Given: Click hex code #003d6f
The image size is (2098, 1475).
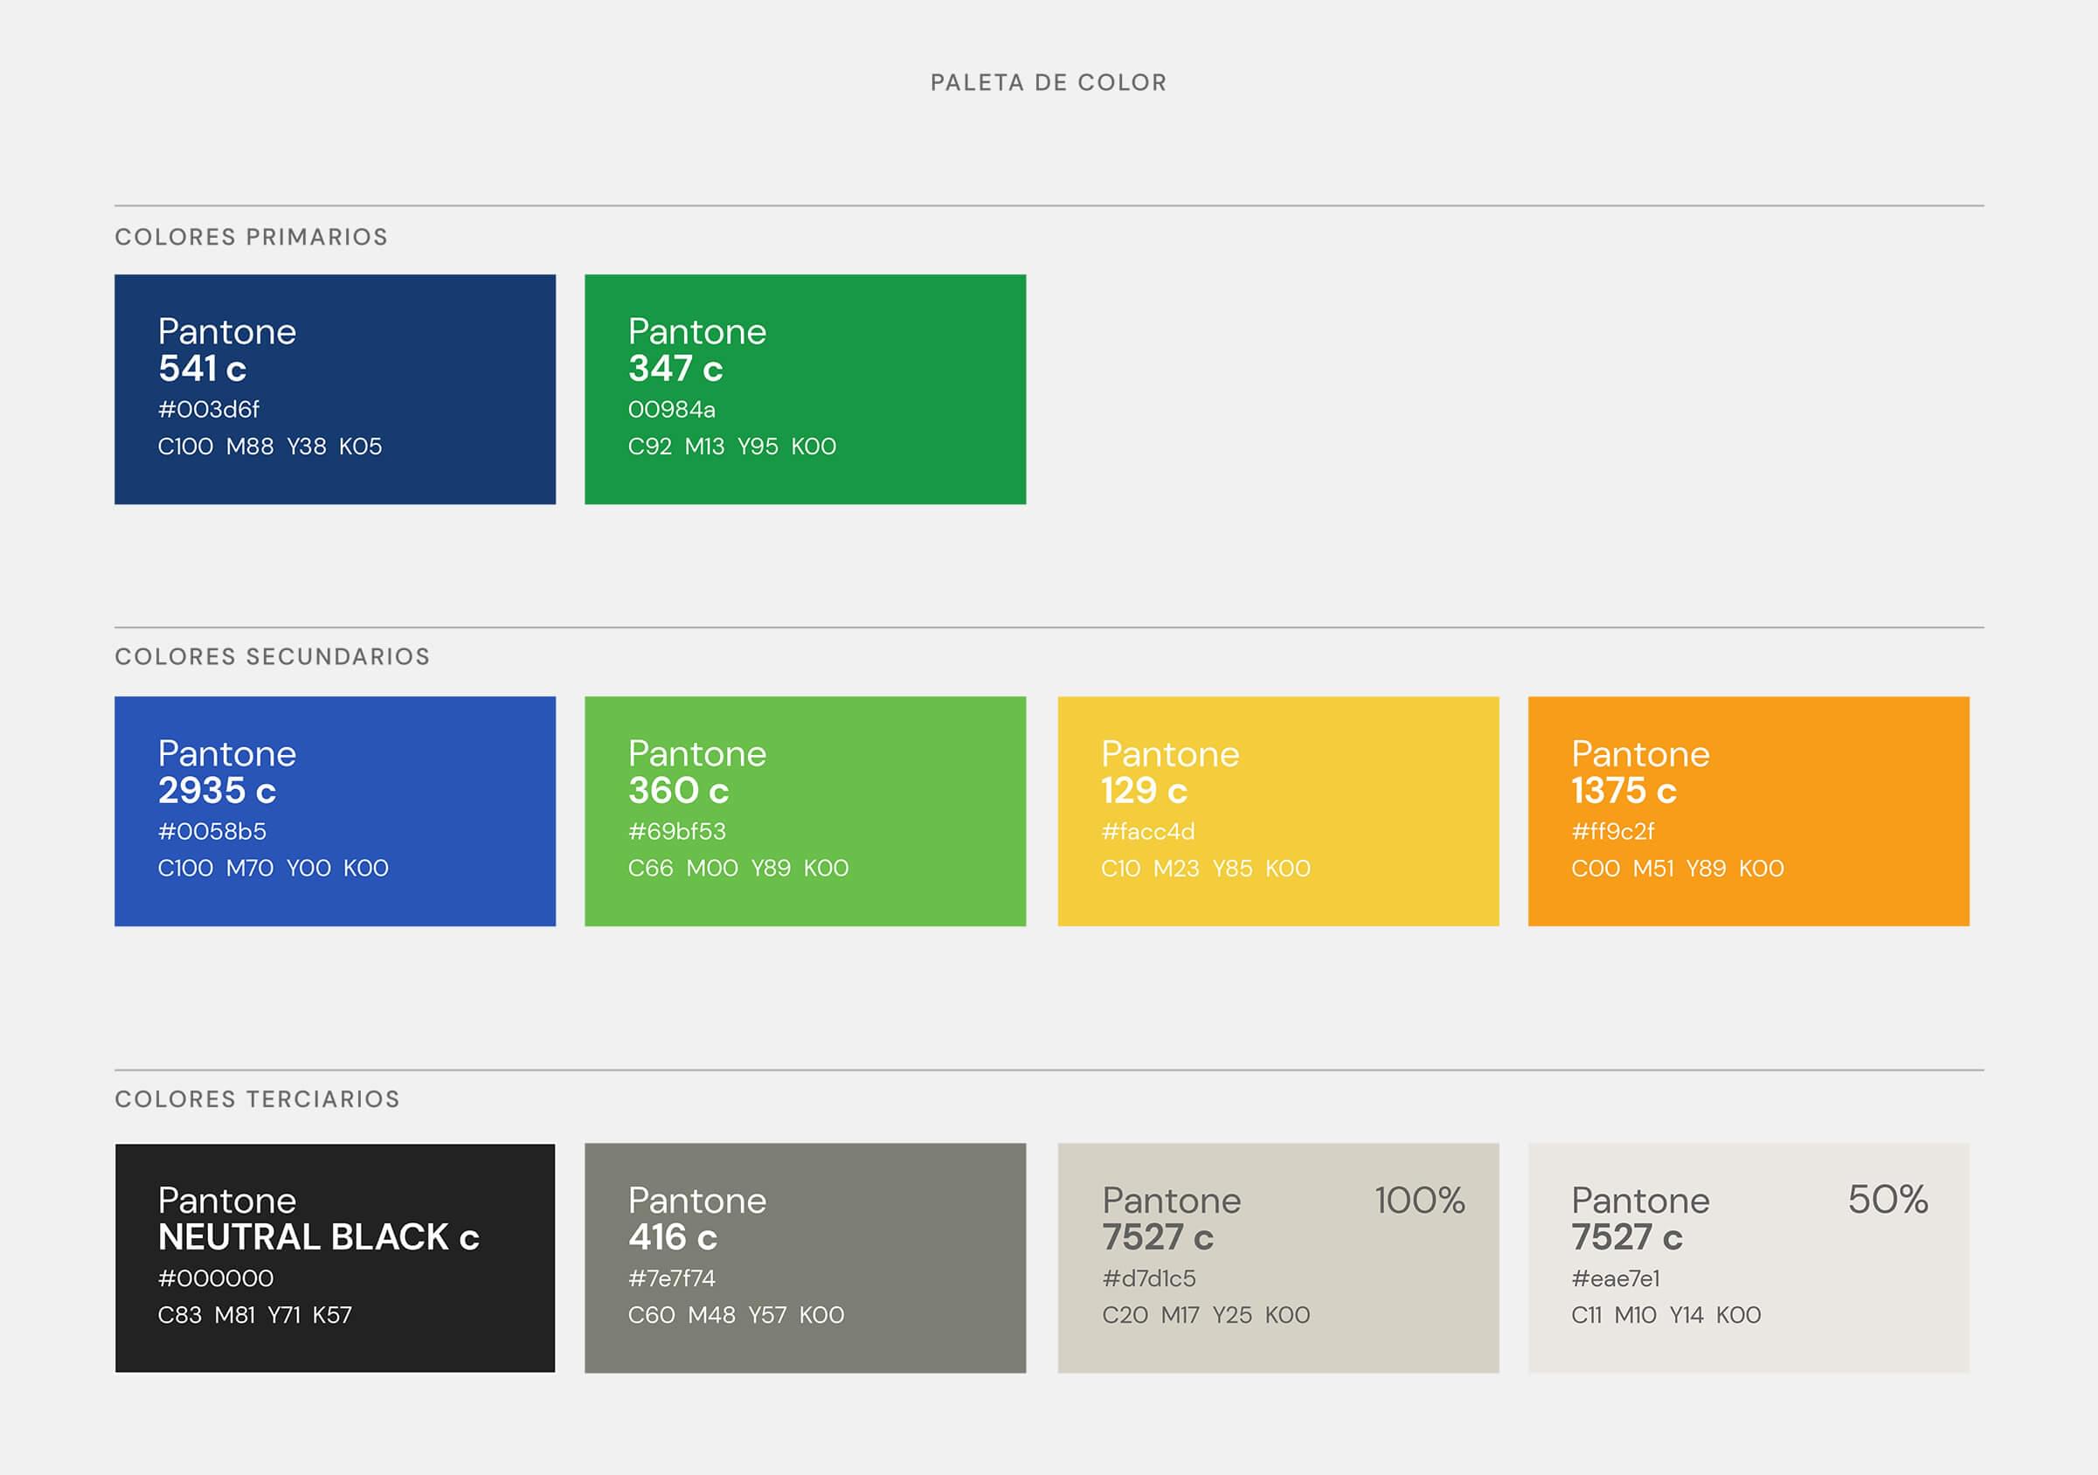Looking at the screenshot, I should [x=208, y=410].
